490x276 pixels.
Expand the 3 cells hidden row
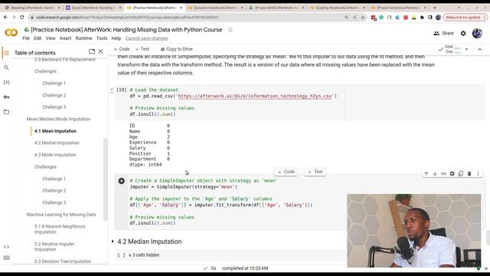[144, 255]
